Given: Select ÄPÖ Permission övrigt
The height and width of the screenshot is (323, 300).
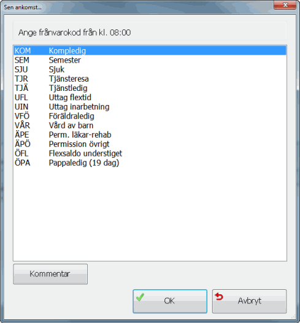Looking at the screenshot, I should click(x=150, y=144).
